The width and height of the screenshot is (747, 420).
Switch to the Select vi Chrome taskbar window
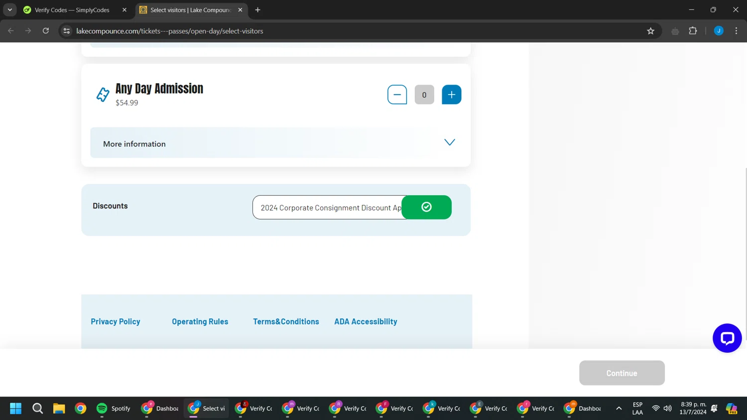pos(206,409)
